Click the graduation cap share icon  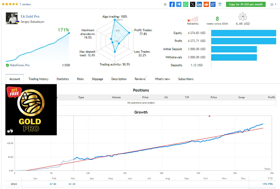coord(213,4)
